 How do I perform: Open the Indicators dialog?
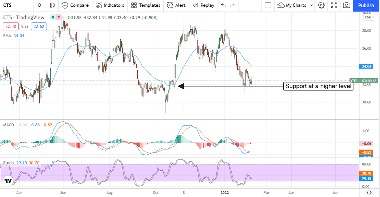[x=110, y=5]
